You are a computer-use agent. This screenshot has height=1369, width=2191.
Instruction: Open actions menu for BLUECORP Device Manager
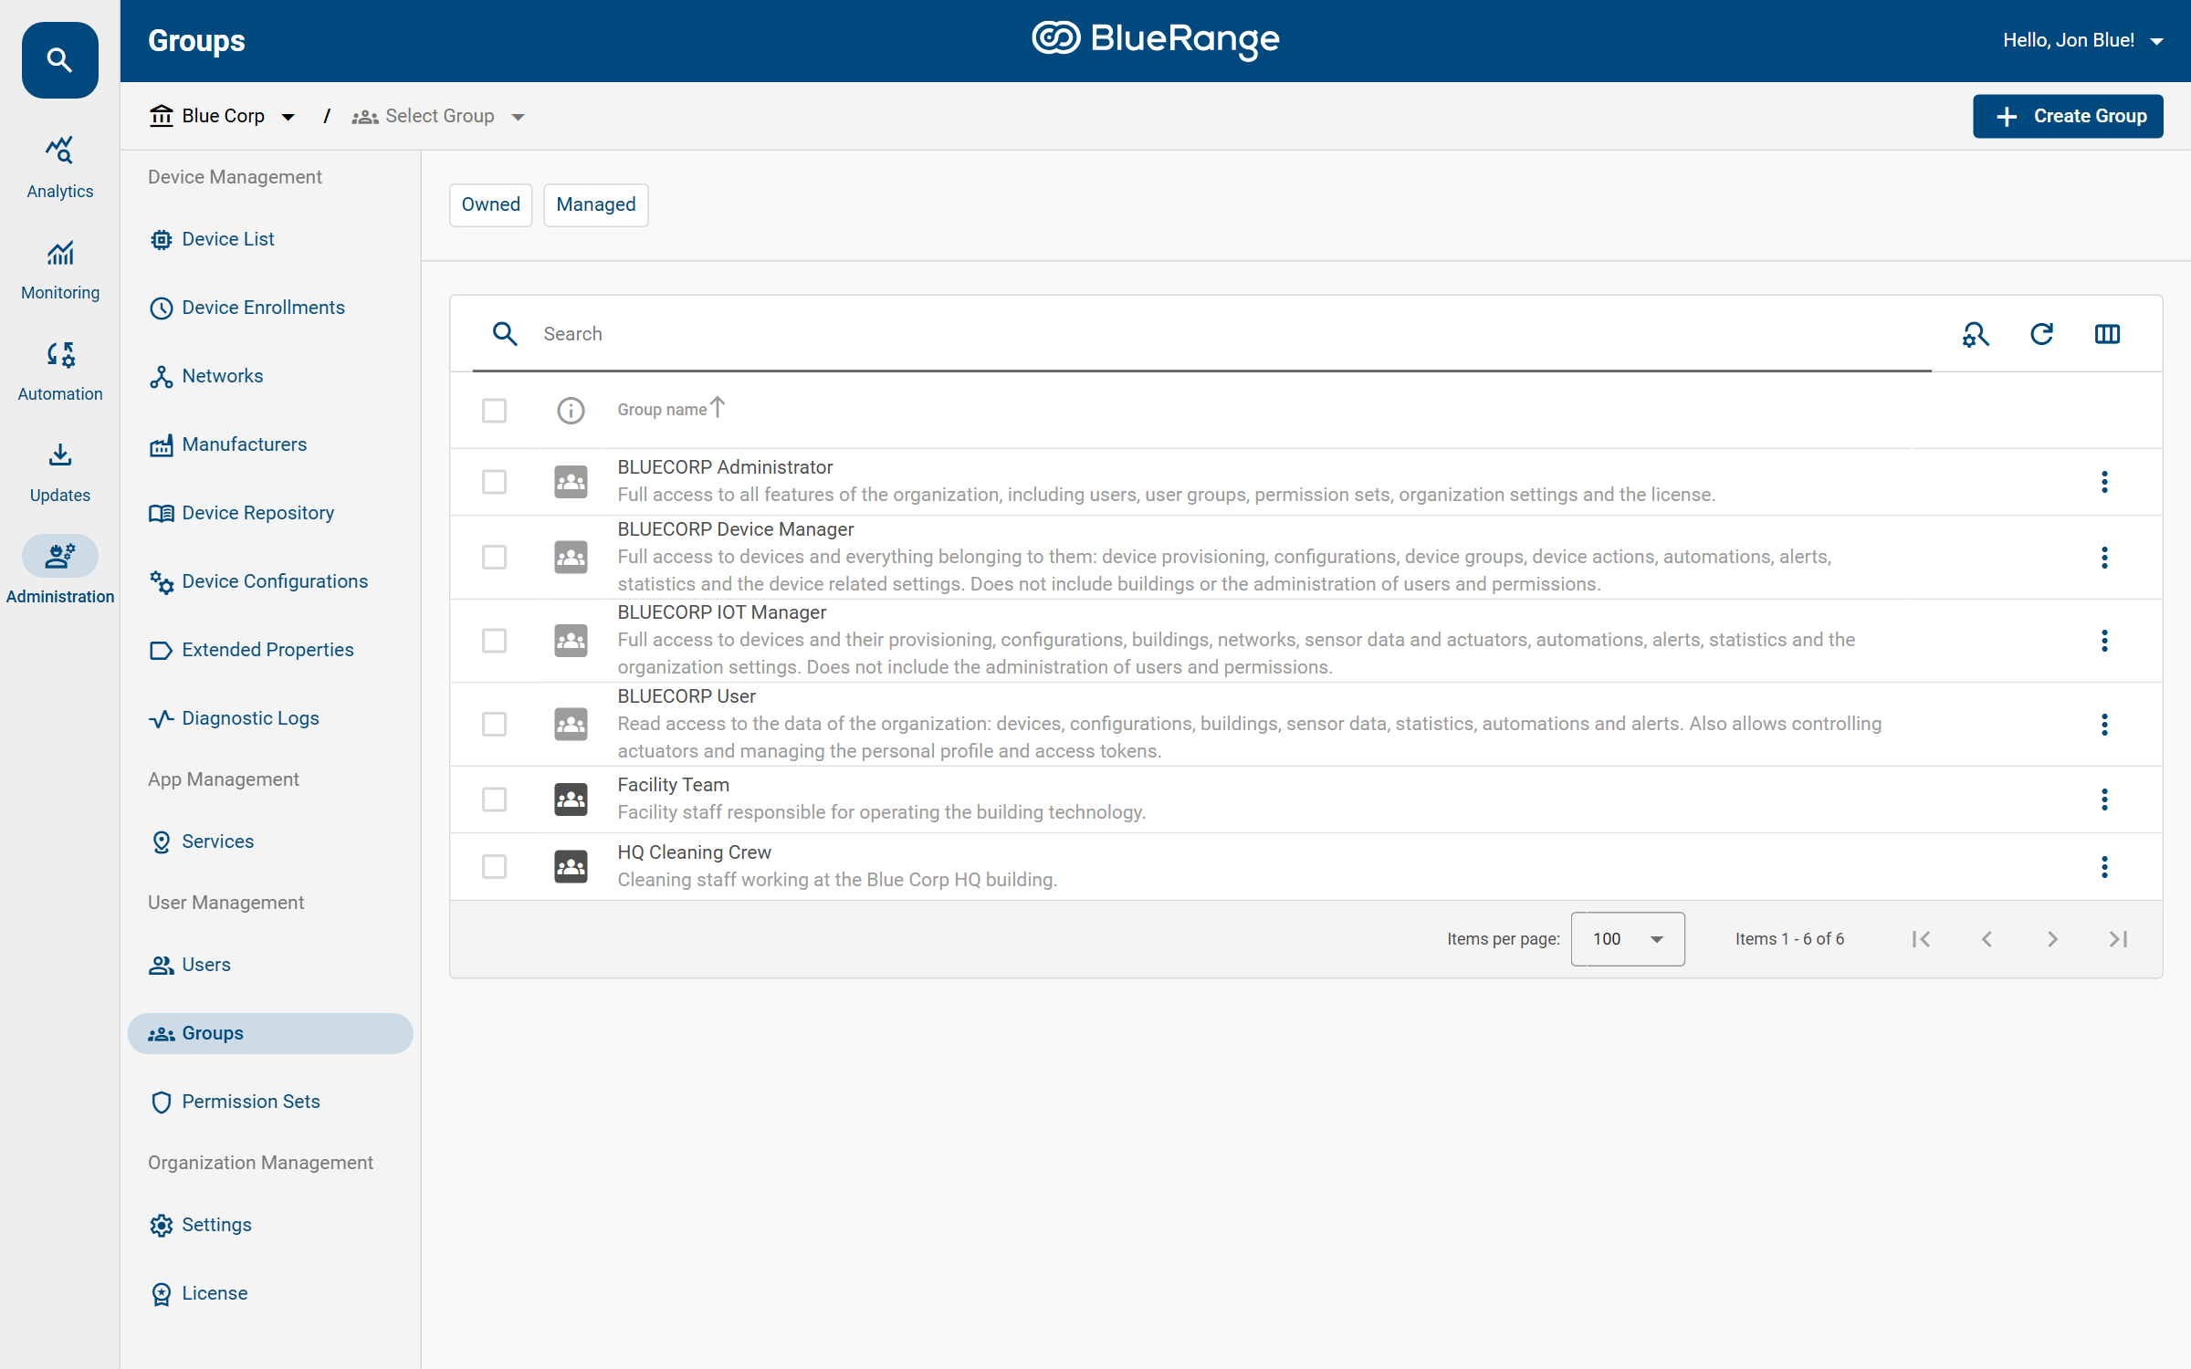point(2104,558)
